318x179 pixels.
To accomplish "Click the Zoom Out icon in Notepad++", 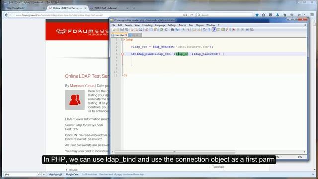I will point(188,30).
